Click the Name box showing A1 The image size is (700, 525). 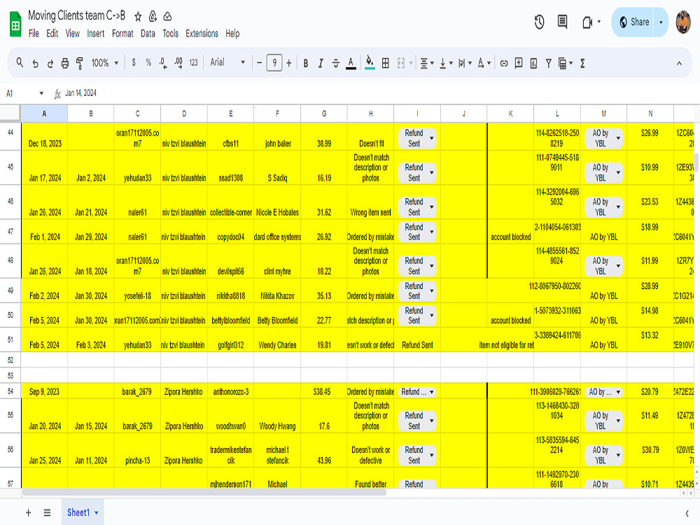(x=24, y=93)
